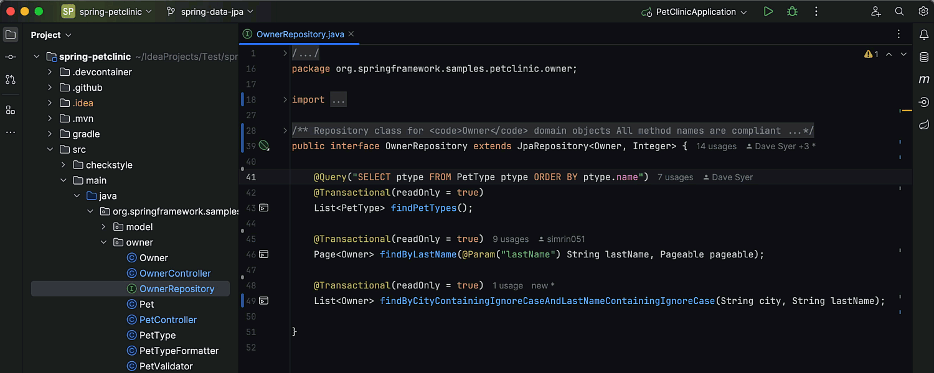Open IDE settings gear icon
934x373 pixels.
point(923,12)
